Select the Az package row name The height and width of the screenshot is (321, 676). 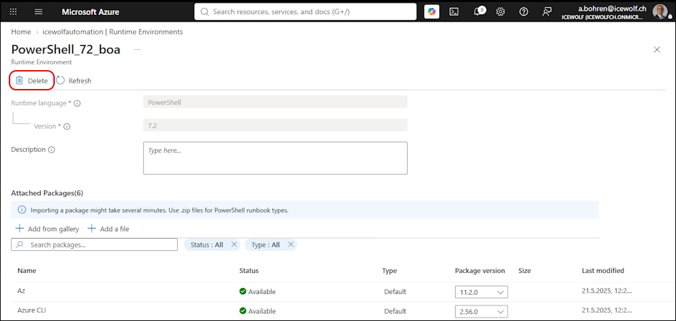tap(21, 291)
